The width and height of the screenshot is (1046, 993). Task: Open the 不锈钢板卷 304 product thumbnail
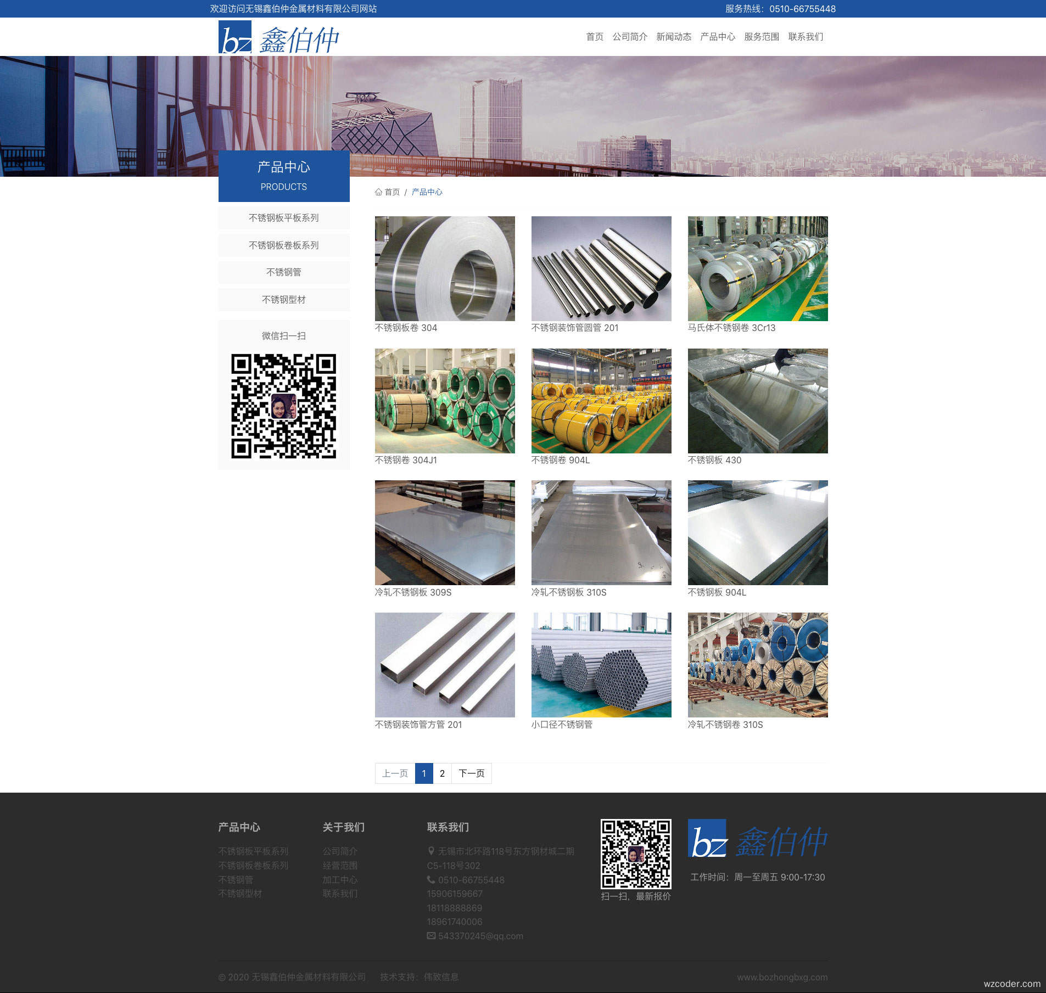coord(445,268)
